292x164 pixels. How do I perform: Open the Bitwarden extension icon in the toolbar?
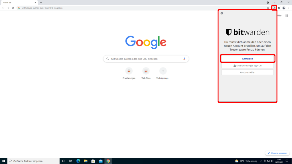[x=274, y=8]
